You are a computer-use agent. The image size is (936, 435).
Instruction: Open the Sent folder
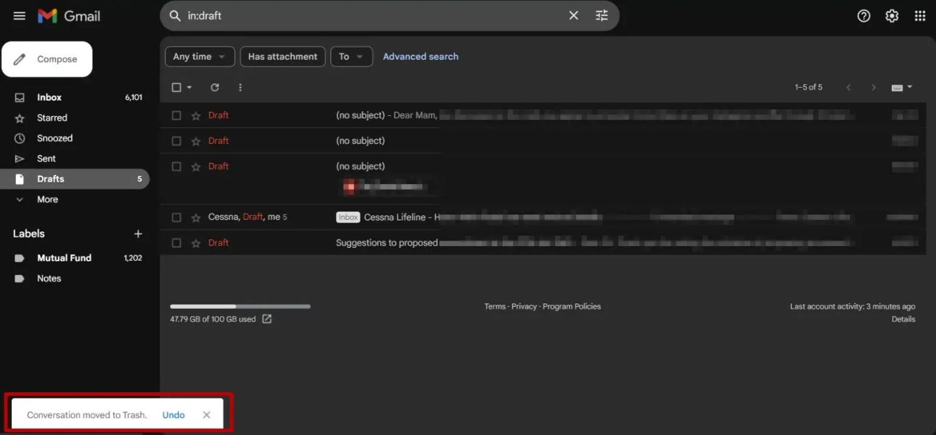(x=46, y=158)
